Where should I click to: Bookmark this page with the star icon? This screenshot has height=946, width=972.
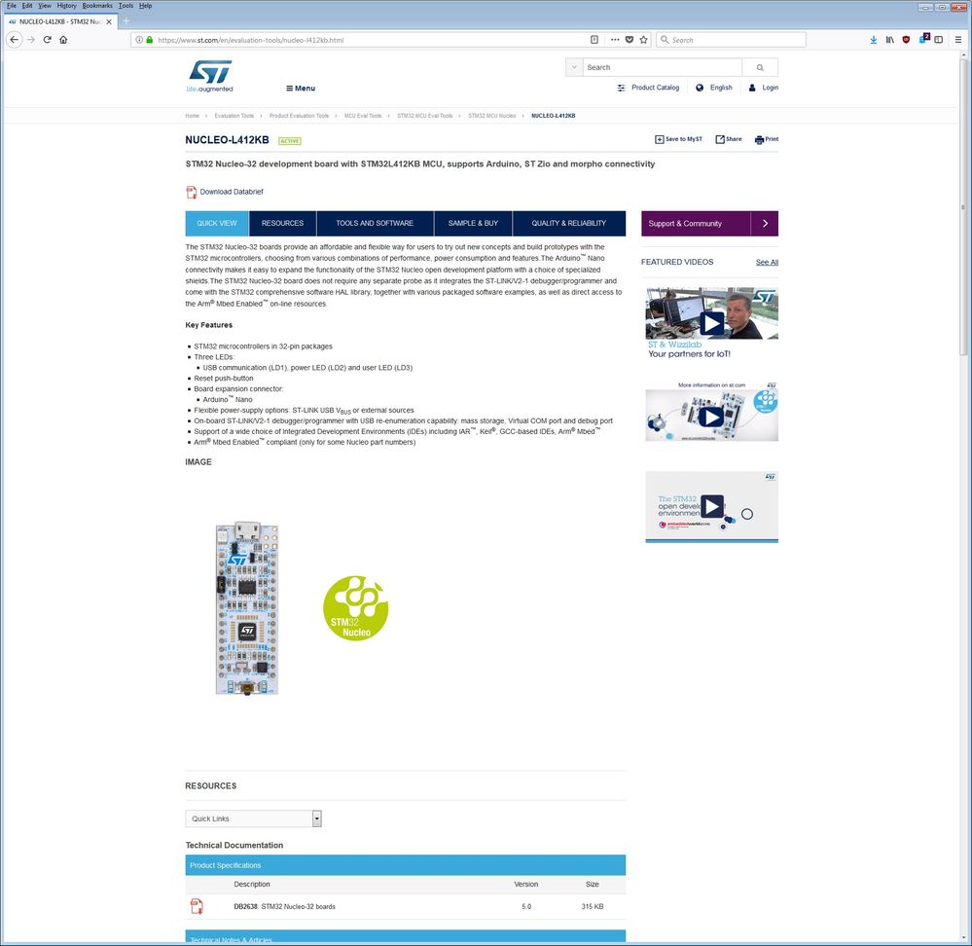coord(643,40)
